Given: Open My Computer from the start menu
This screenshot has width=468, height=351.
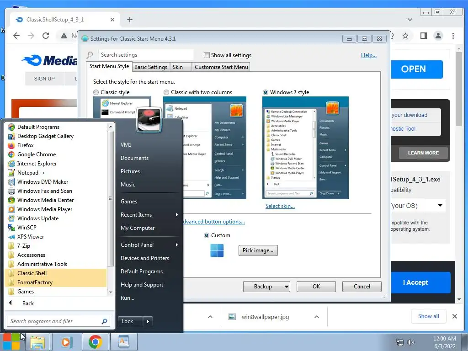Looking at the screenshot, I should click(x=138, y=228).
